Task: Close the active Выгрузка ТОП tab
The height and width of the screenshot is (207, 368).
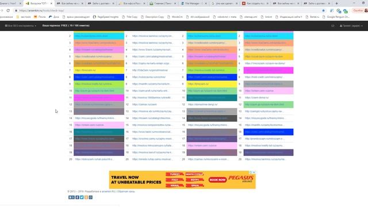Action: 51,3
